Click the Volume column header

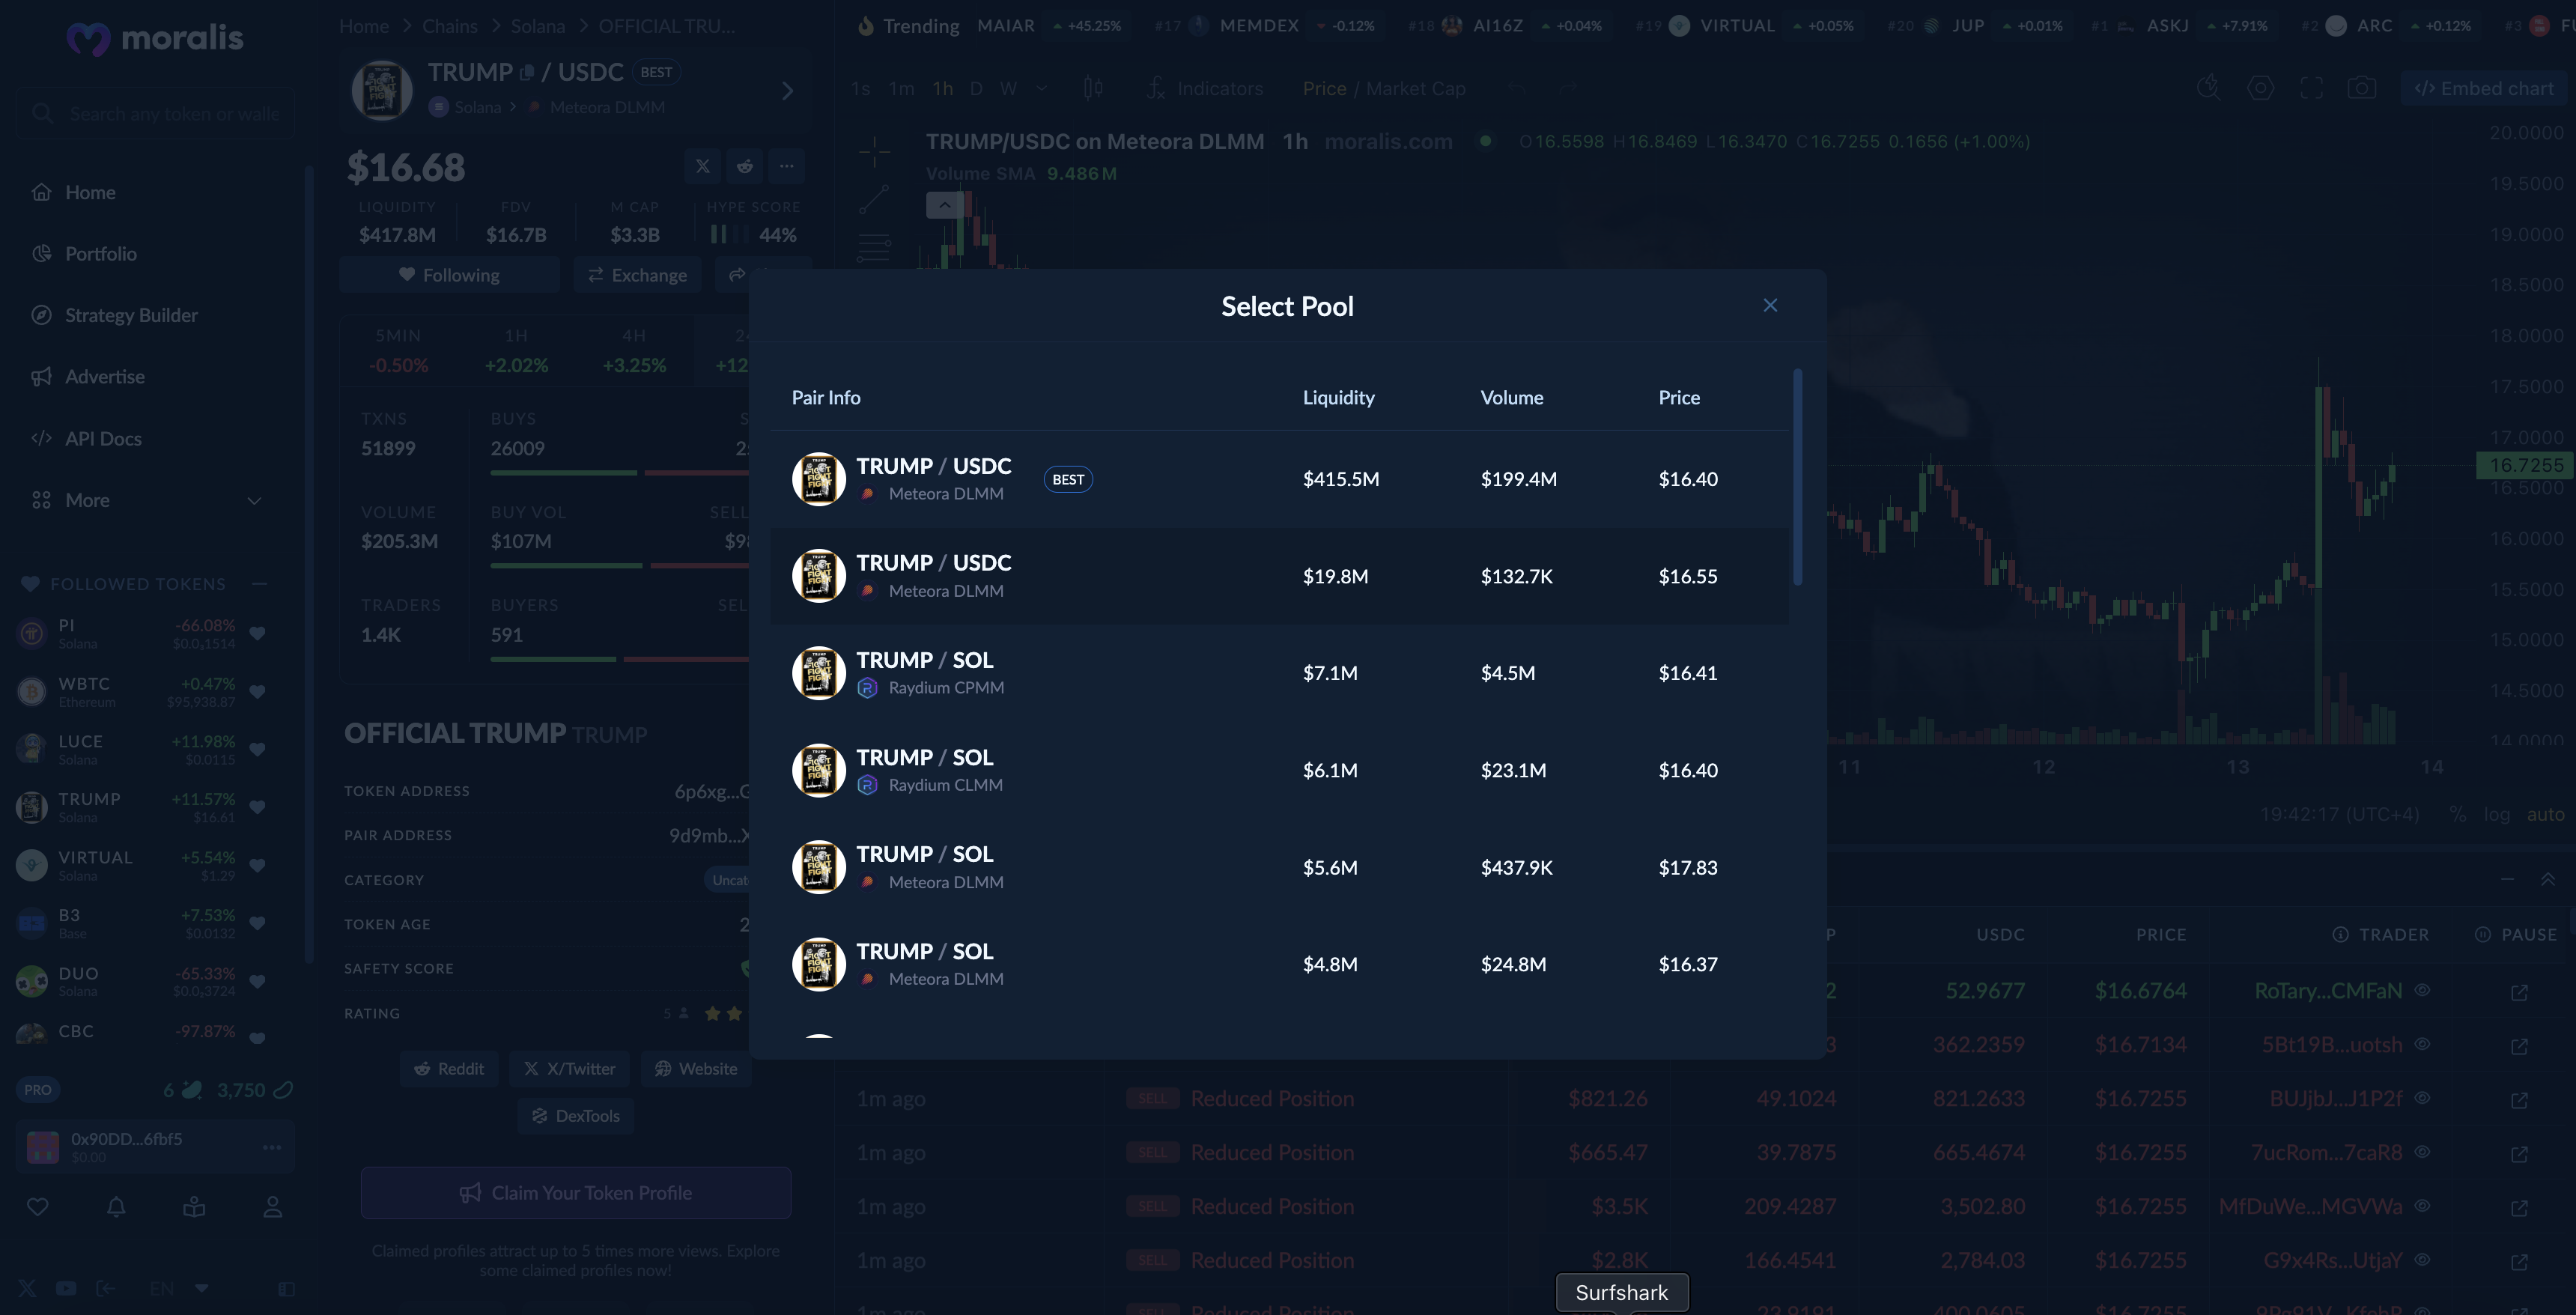pyautogui.click(x=1511, y=397)
